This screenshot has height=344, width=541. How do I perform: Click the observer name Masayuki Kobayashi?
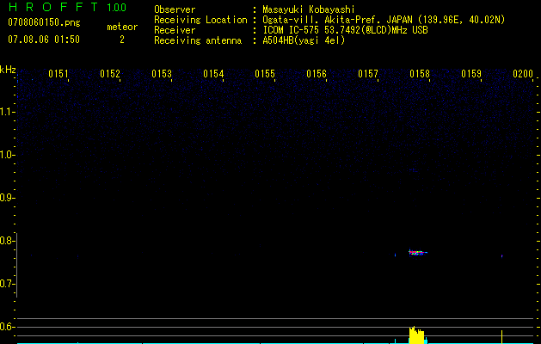pyautogui.click(x=309, y=9)
